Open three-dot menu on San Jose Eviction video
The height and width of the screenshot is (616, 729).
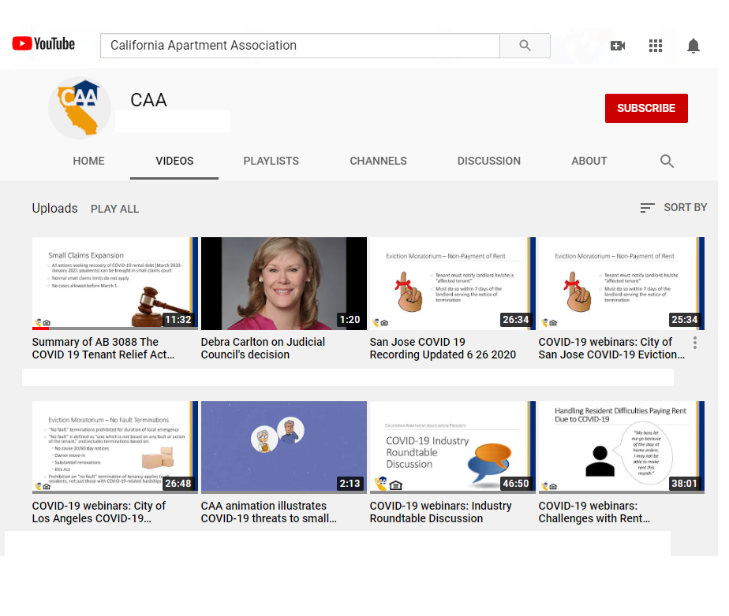[x=695, y=343]
